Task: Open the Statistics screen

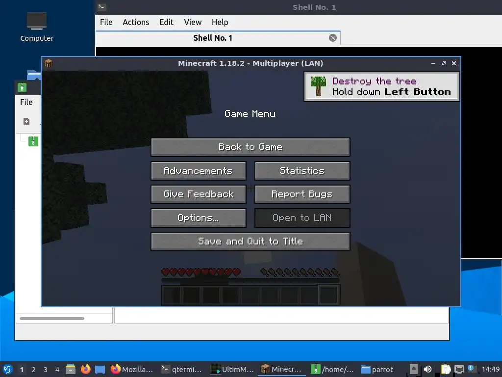Action: [x=302, y=170]
